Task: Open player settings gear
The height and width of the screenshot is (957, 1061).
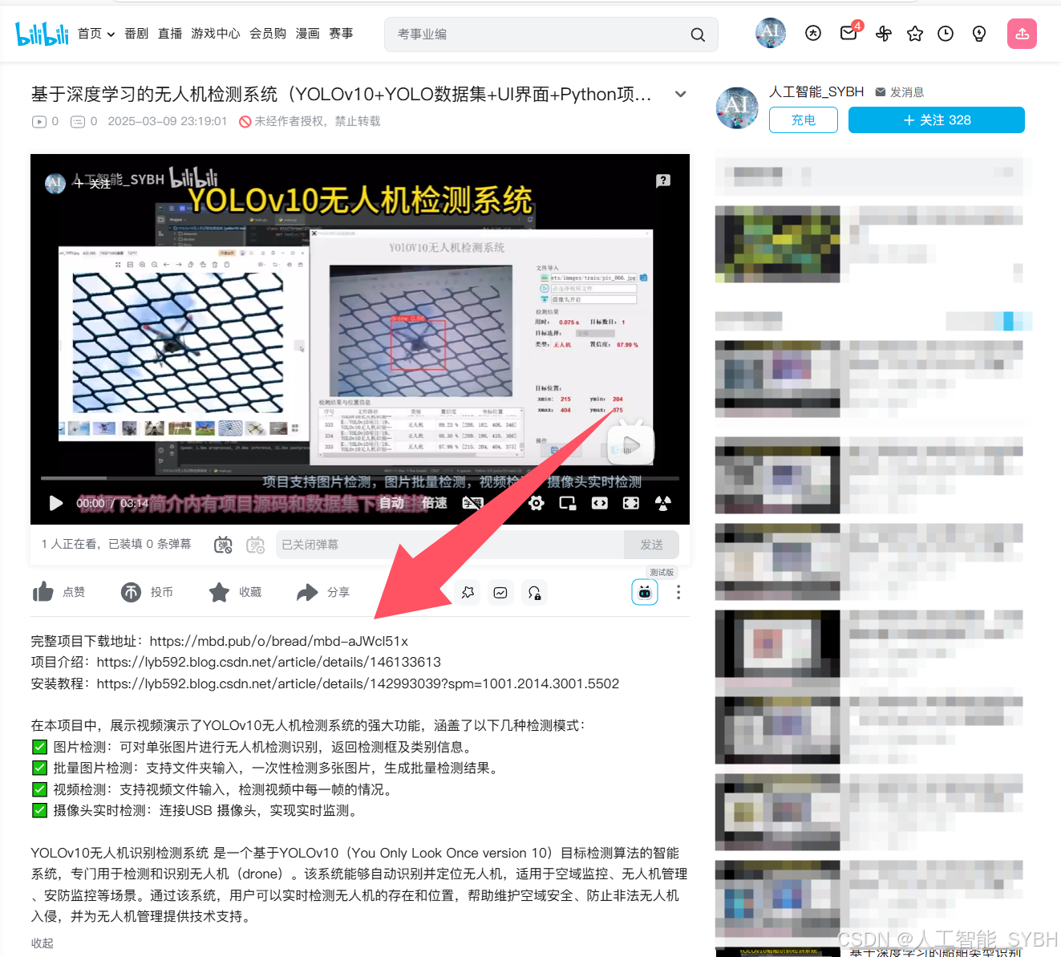Action: (537, 503)
